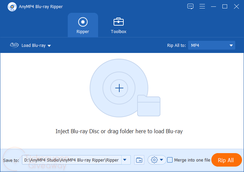244x172 pixels.
Task: Click the plus icon to add Blu-ray
Action: coord(119,88)
